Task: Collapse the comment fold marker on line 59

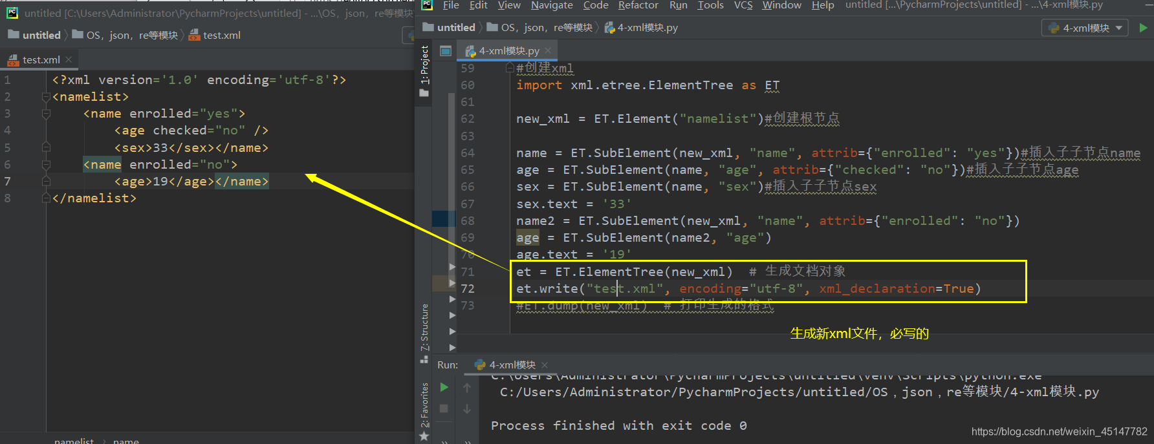Action: pyautogui.click(x=510, y=68)
